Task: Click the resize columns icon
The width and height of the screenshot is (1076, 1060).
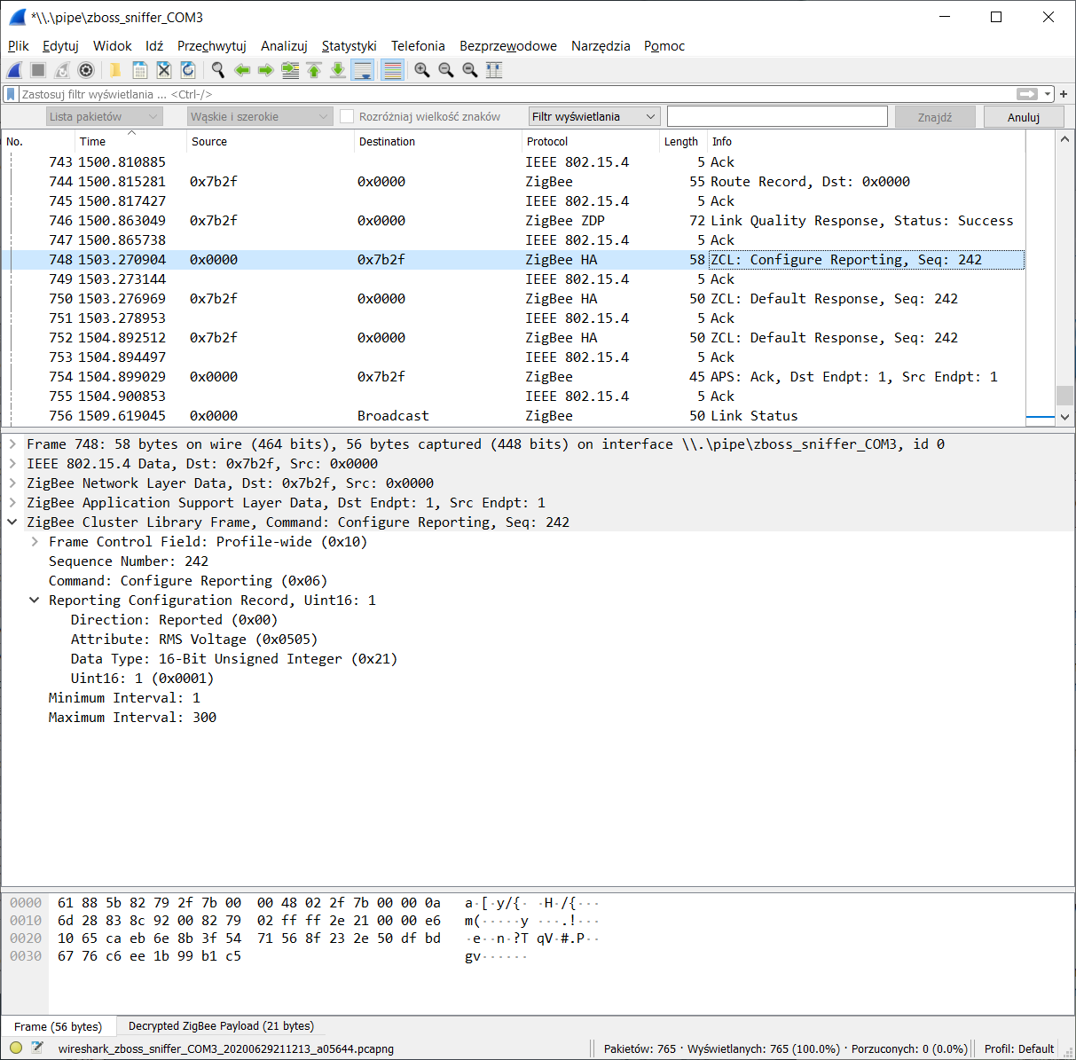Action: (x=494, y=70)
